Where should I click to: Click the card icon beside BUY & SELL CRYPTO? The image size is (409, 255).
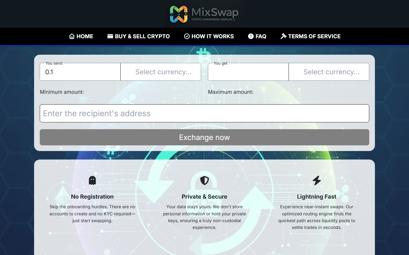tap(110, 36)
